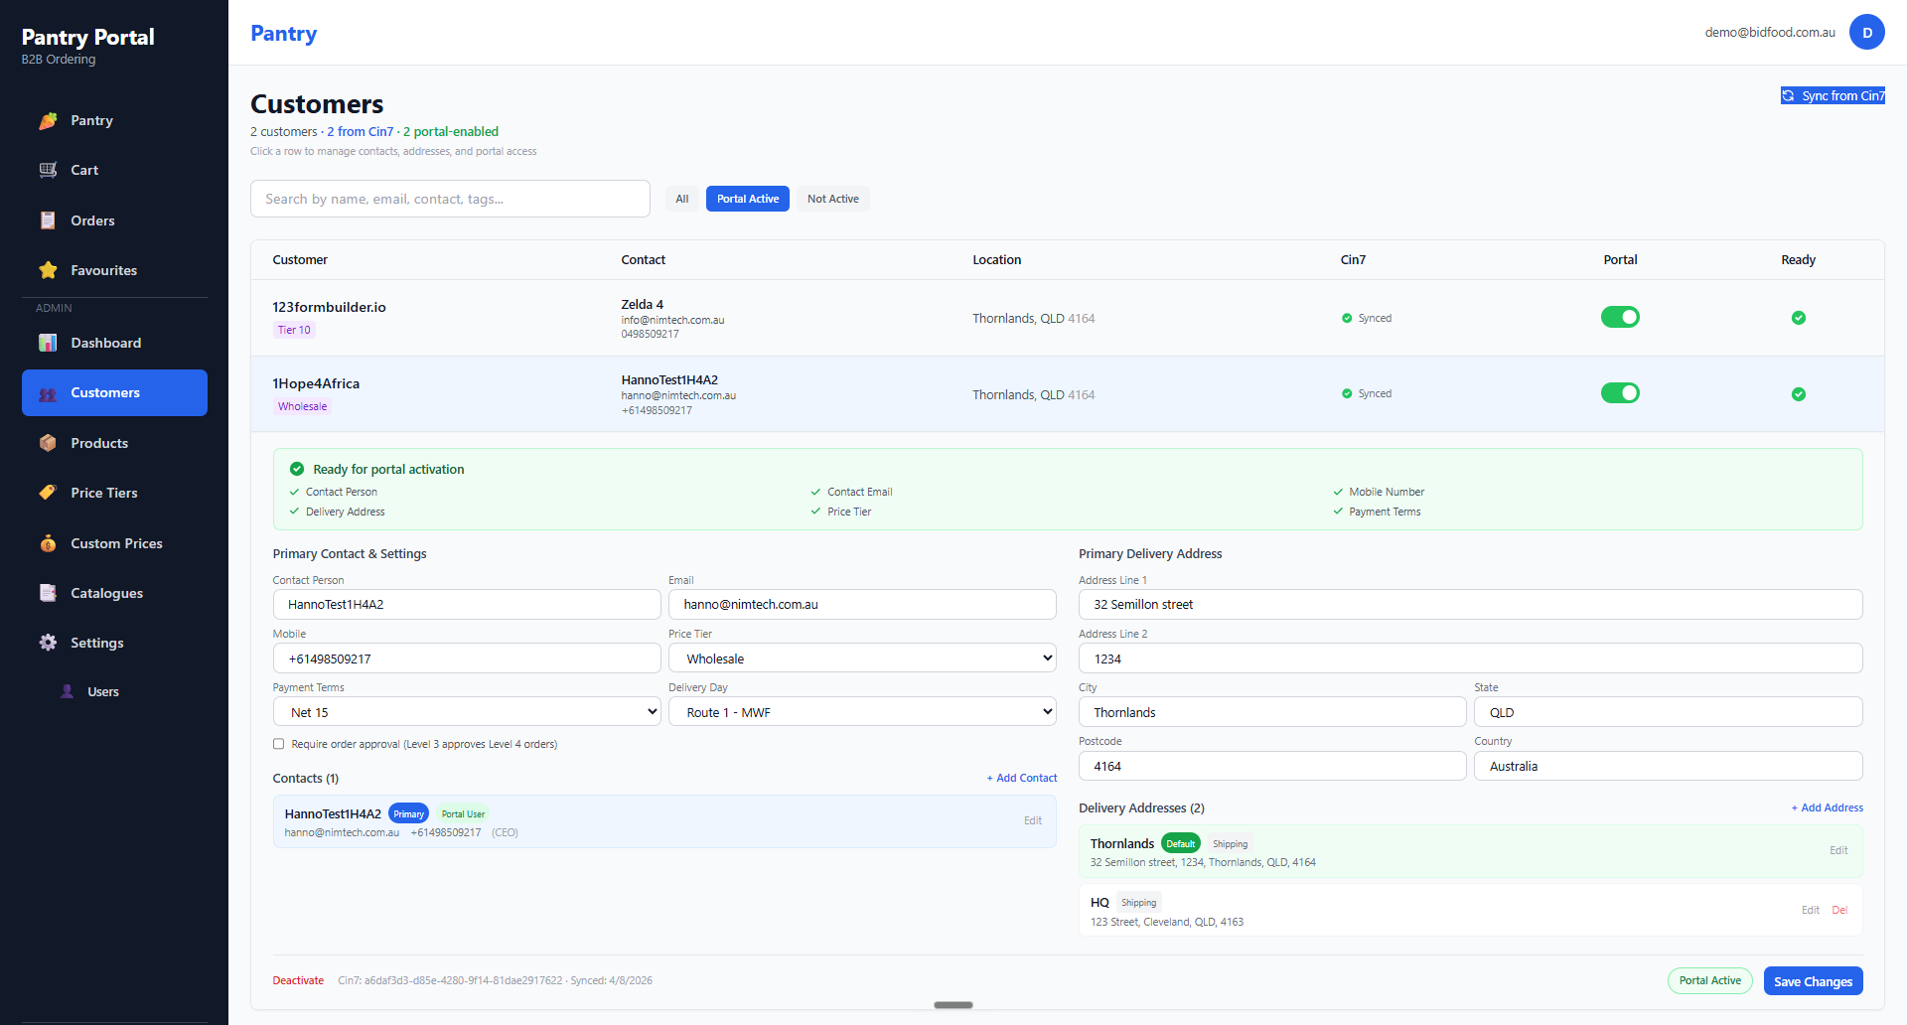Open the Payment Terms dropdown
The image size is (1907, 1025).
(467, 712)
